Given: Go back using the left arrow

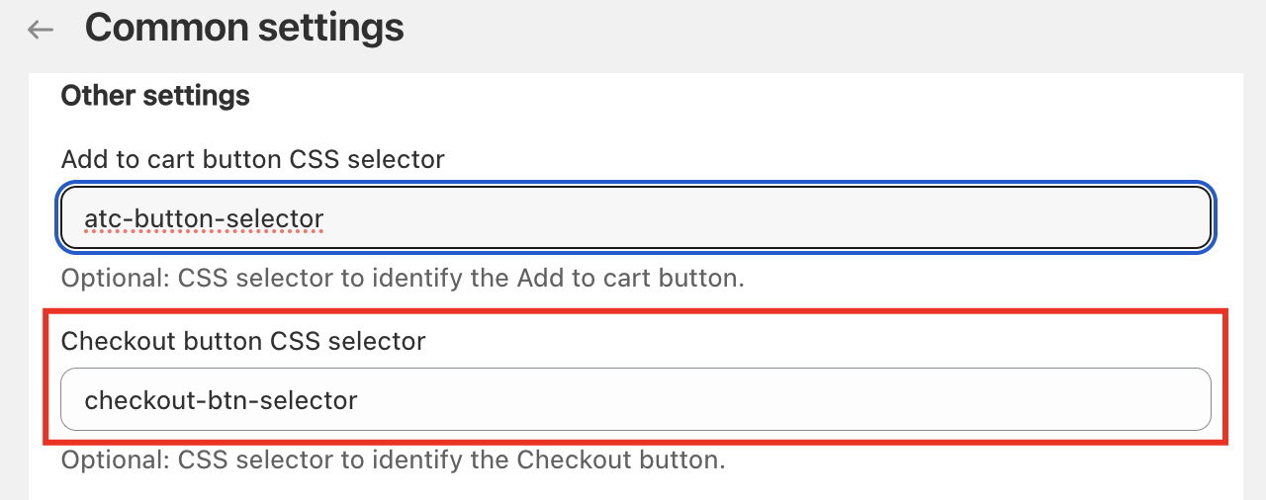Looking at the screenshot, I should (x=41, y=30).
